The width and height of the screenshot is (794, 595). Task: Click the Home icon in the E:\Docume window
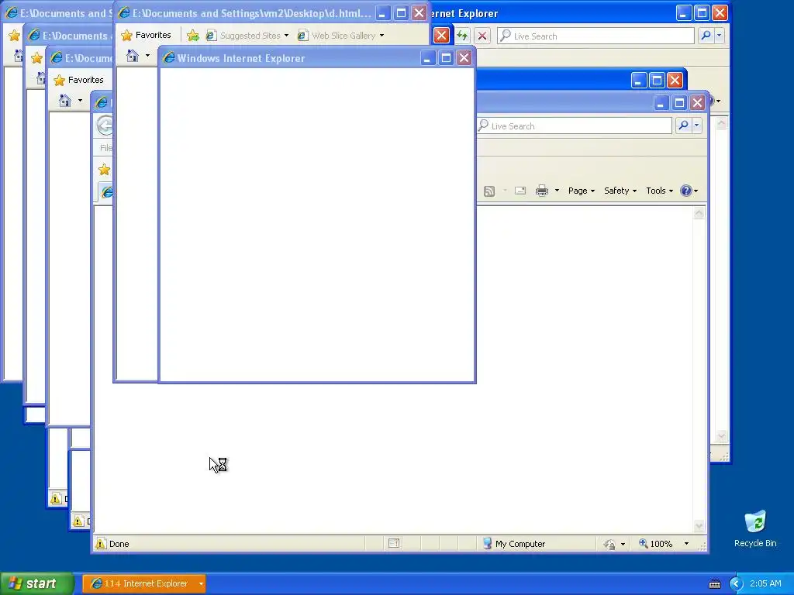[x=65, y=101]
